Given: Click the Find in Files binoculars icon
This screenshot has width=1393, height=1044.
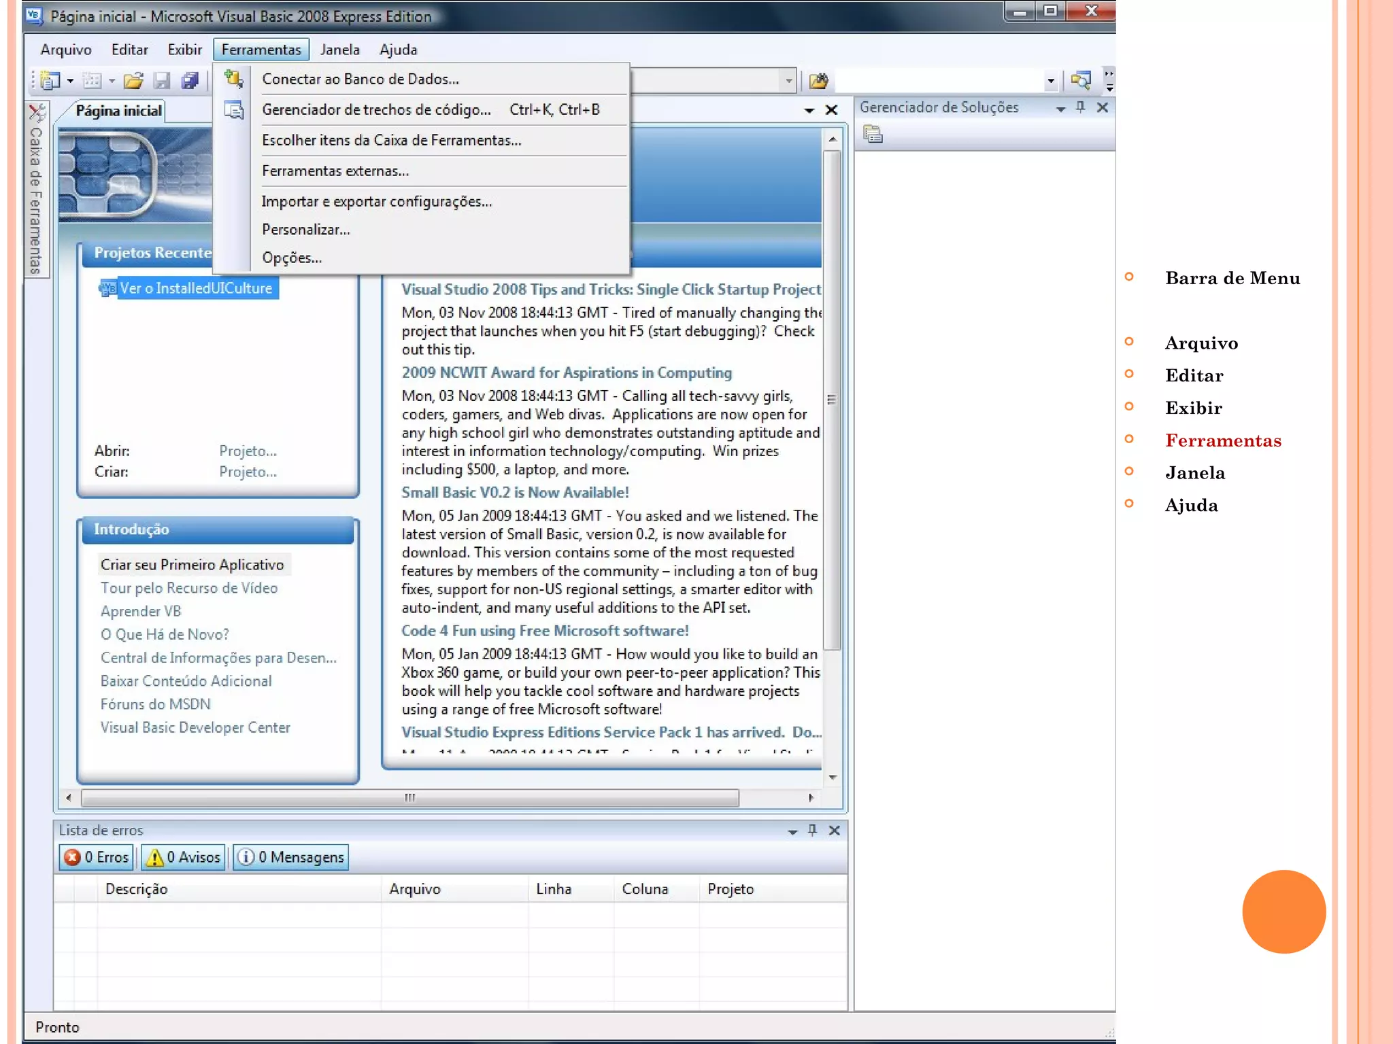Looking at the screenshot, I should coord(818,81).
